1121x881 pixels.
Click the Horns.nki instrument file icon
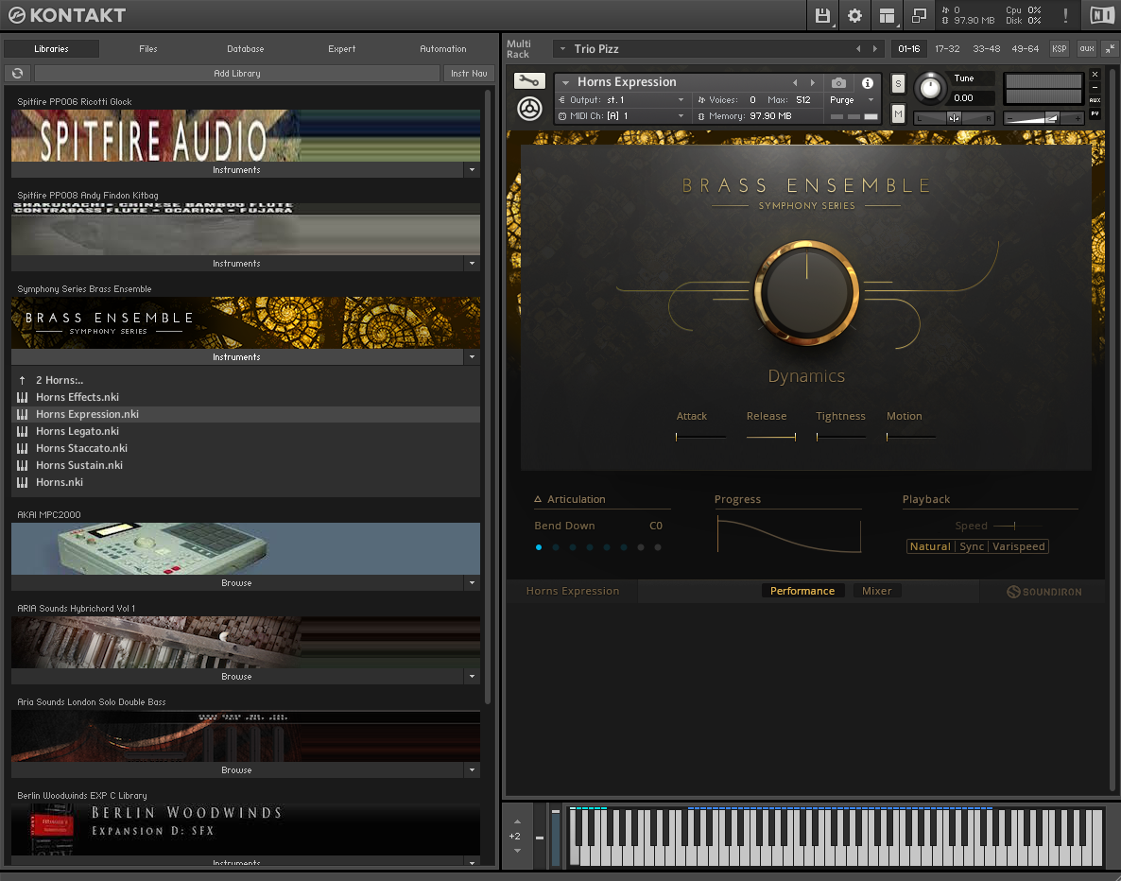point(22,482)
